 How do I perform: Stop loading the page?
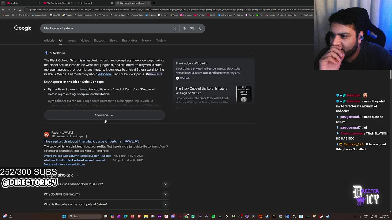point(15,10)
